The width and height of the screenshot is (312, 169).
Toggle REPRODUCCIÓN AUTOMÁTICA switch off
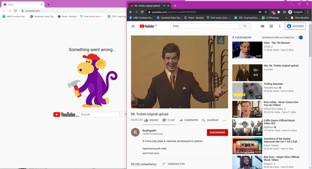pyautogui.click(x=300, y=37)
